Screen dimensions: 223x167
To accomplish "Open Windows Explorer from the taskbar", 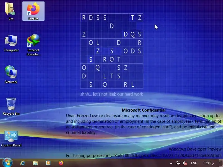I will 35,163.
